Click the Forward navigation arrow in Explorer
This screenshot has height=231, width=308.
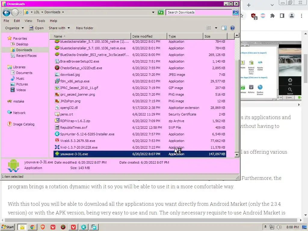pyautogui.click(x=15, y=13)
